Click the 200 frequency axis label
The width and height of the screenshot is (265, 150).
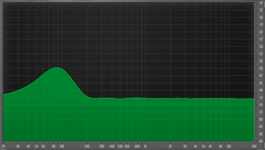point(87,146)
